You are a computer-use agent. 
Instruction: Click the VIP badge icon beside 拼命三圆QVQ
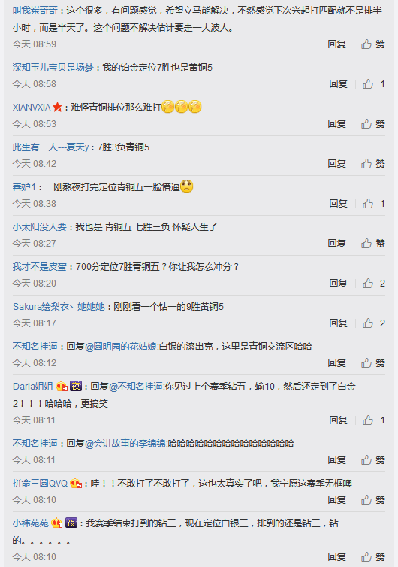[x=76, y=483]
